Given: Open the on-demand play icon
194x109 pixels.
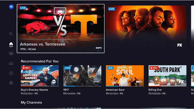Looking at the screenshot, I should (x=11, y=73).
